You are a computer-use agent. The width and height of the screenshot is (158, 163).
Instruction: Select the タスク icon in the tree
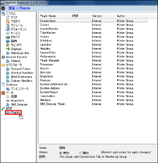click(x=8, y=17)
